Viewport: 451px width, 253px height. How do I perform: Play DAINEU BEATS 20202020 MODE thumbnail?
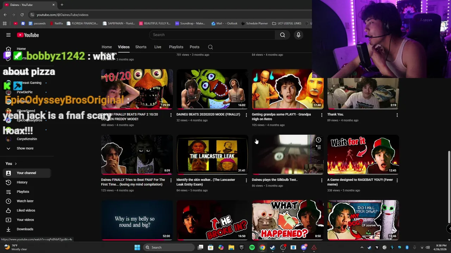(x=212, y=89)
